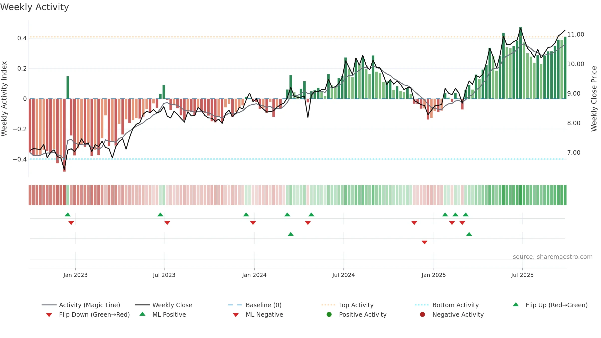
Task: Click the Weekly Close Price axis title
Action: click(594, 99)
